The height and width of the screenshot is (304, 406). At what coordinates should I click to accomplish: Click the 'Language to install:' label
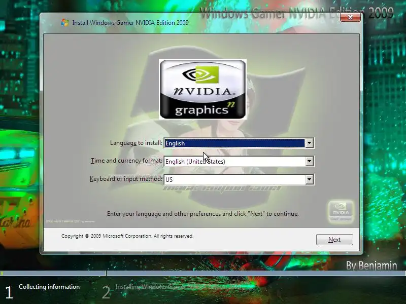pyautogui.click(x=136, y=143)
